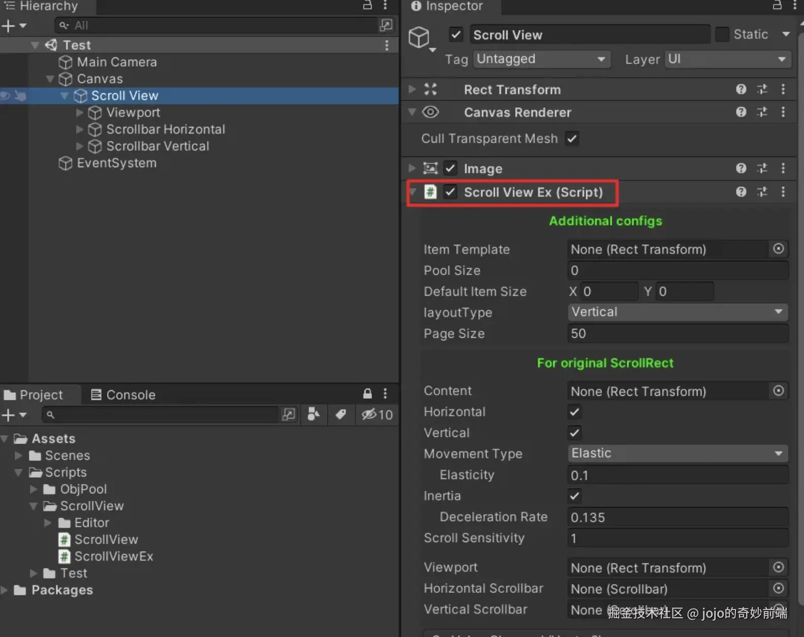The width and height of the screenshot is (804, 637).
Task: Open the layoutType dropdown
Action: tap(678, 312)
